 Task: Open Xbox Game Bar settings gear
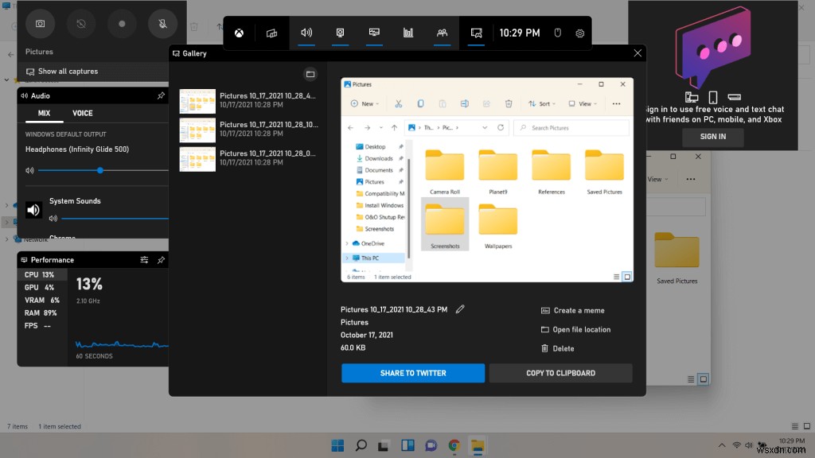579,33
